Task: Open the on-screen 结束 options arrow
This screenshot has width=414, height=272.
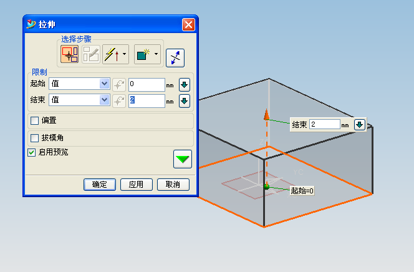Action: tap(359, 125)
